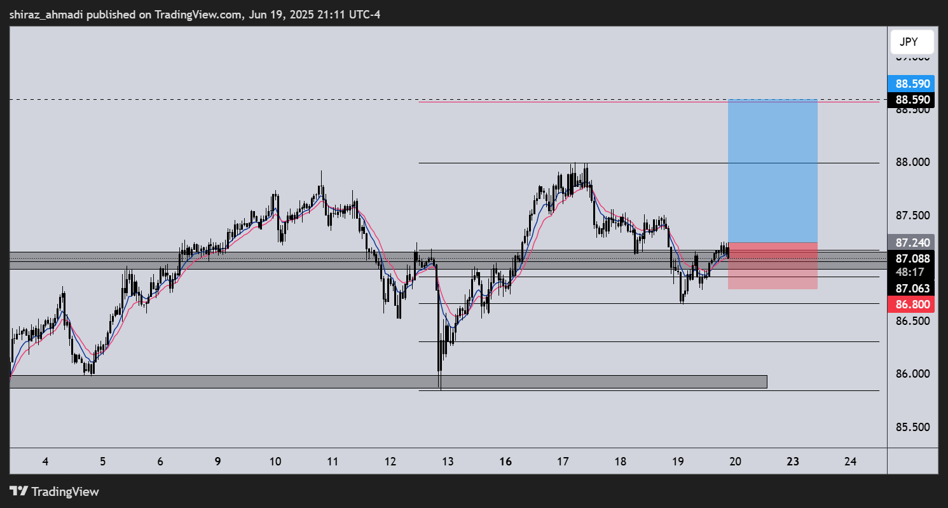Screen dimensions: 948x508
Task: Click the 87.500 price axis label
Action: (x=912, y=216)
